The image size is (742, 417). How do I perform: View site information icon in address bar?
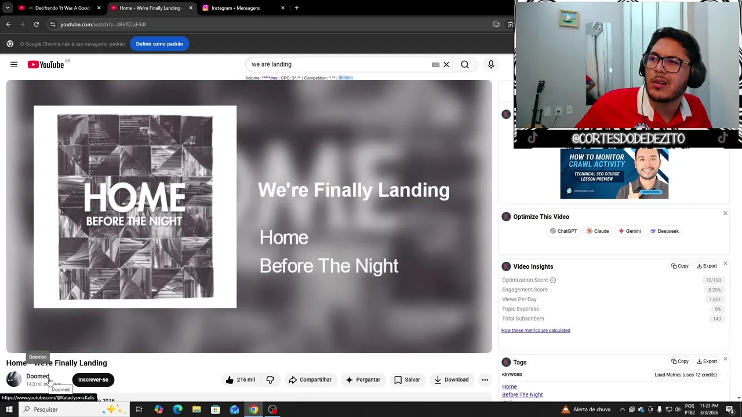coord(52,24)
